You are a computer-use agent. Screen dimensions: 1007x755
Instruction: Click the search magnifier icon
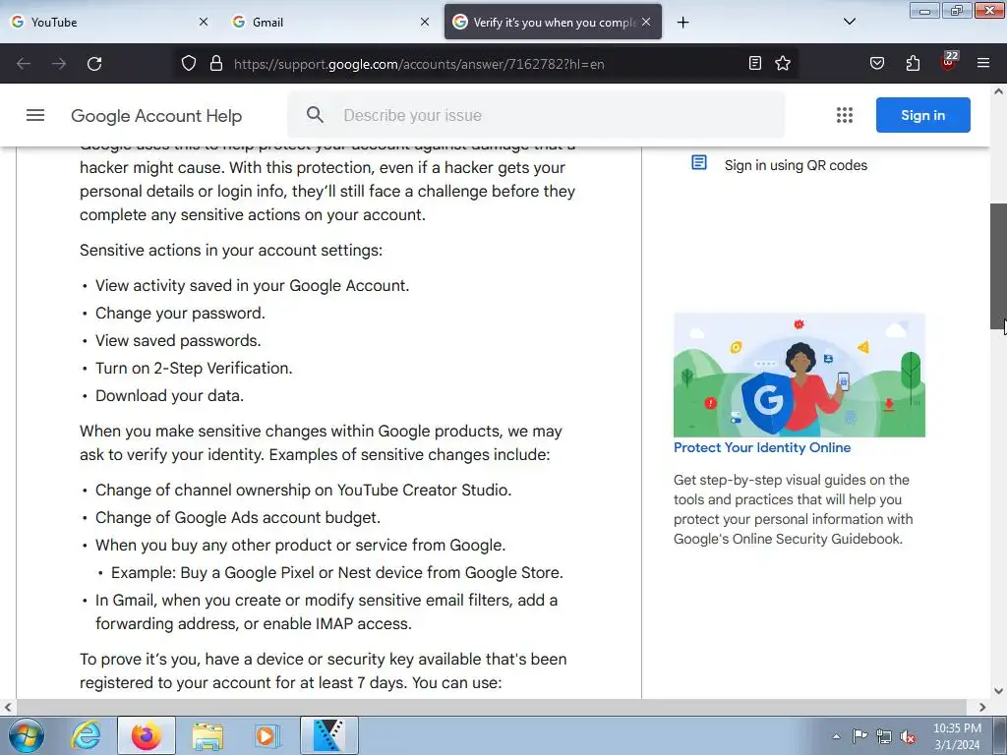pyautogui.click(x=315, y=115)
